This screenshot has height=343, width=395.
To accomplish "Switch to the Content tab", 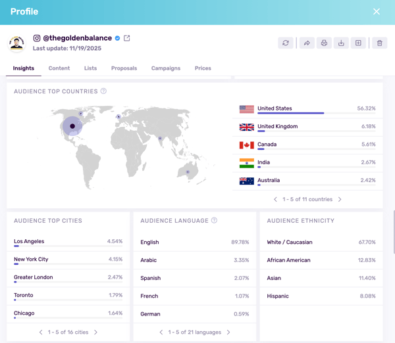I will [x=59, y=68].
